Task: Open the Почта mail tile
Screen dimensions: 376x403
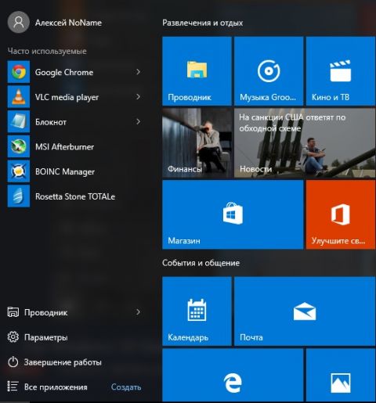Action: [305, 311]
